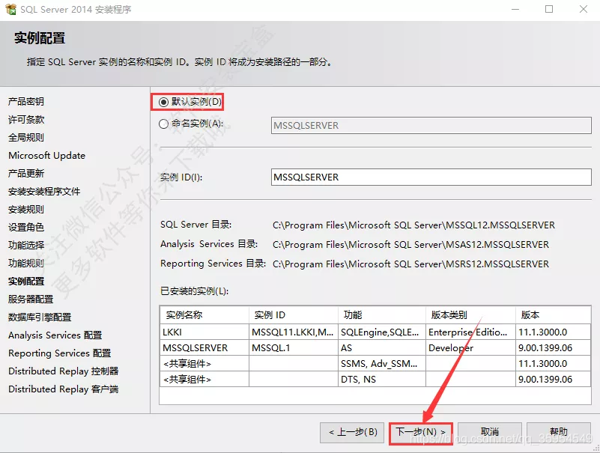Open 服务器配置 step in sidebar
This screenshot has width=600, height=453.
point(31,300)
